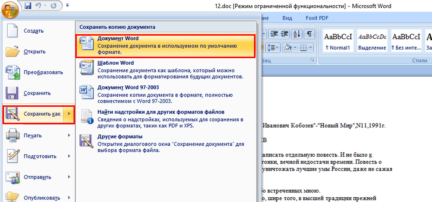
Task: Click the printer icon beside Печать
Action: (13, 136)
